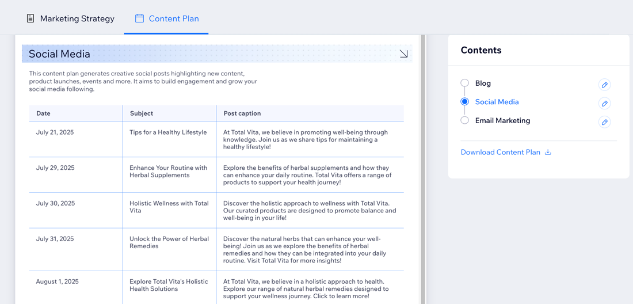Click subject 'Holistic Wellness with Total Vita'
633x304 pixels.
click(x=169, y=207)
